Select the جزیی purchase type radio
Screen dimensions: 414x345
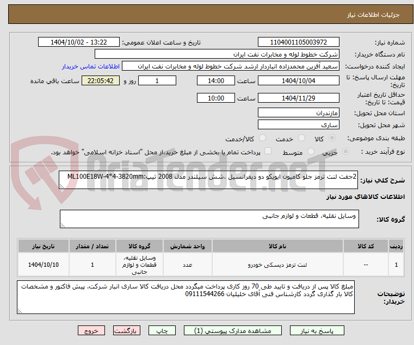[345, 152]
